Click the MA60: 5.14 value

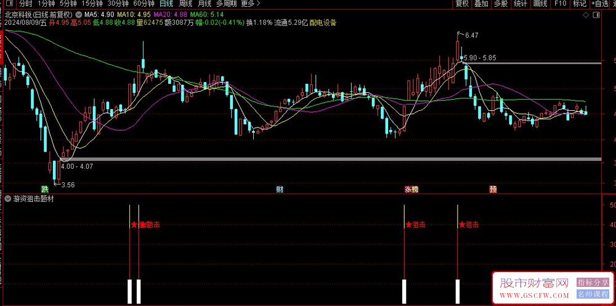(x=206, y=15)
